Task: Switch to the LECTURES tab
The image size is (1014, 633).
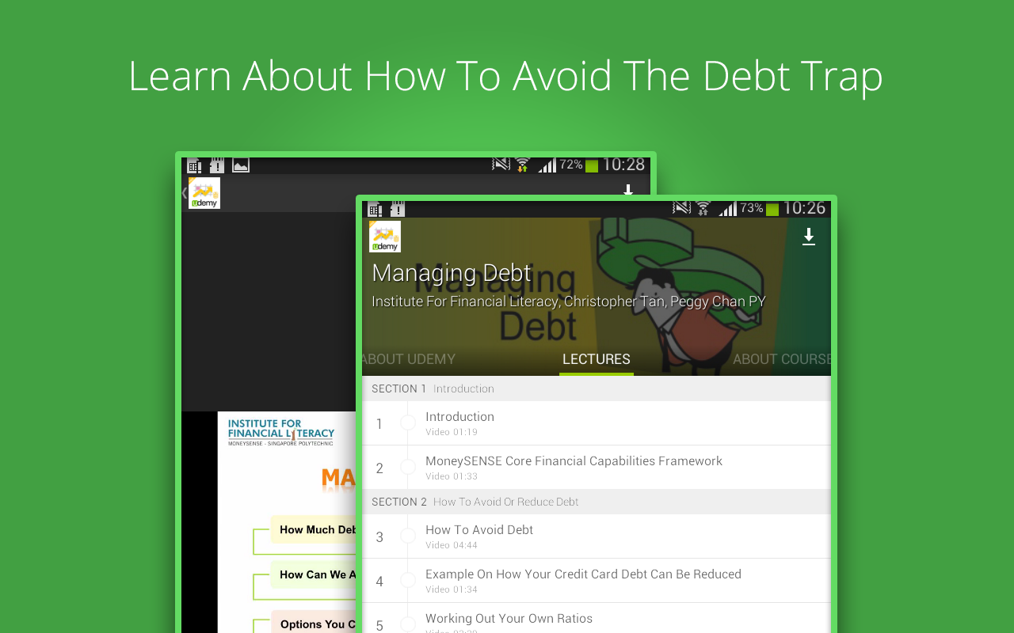Action: [597, 359]
